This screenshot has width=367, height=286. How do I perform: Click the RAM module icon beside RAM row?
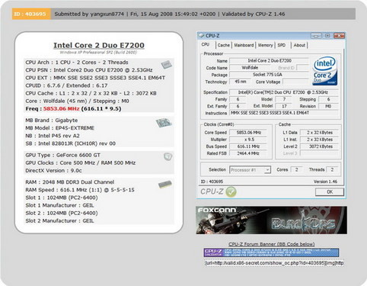pos(165,185)
